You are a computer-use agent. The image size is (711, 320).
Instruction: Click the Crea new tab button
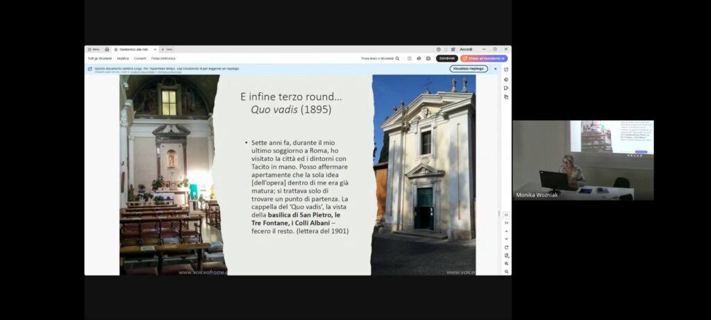(167, 49)
